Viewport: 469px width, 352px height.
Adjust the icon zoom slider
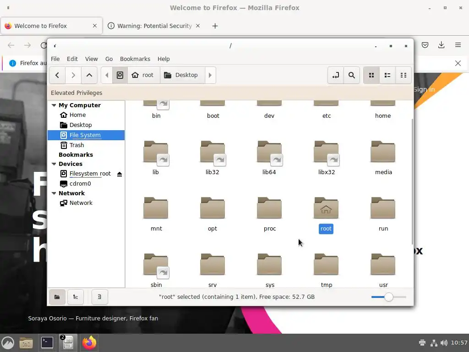[x=388, y=297]
